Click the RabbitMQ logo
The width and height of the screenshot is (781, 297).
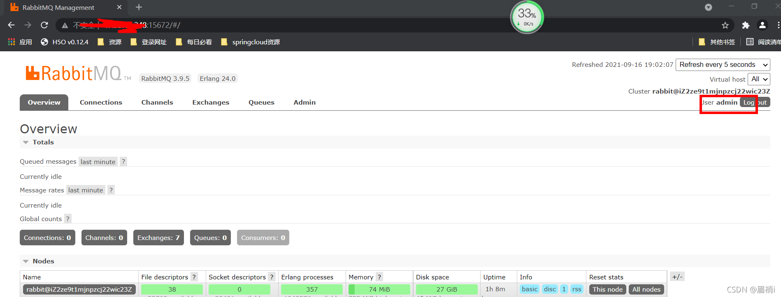point(78,73)
